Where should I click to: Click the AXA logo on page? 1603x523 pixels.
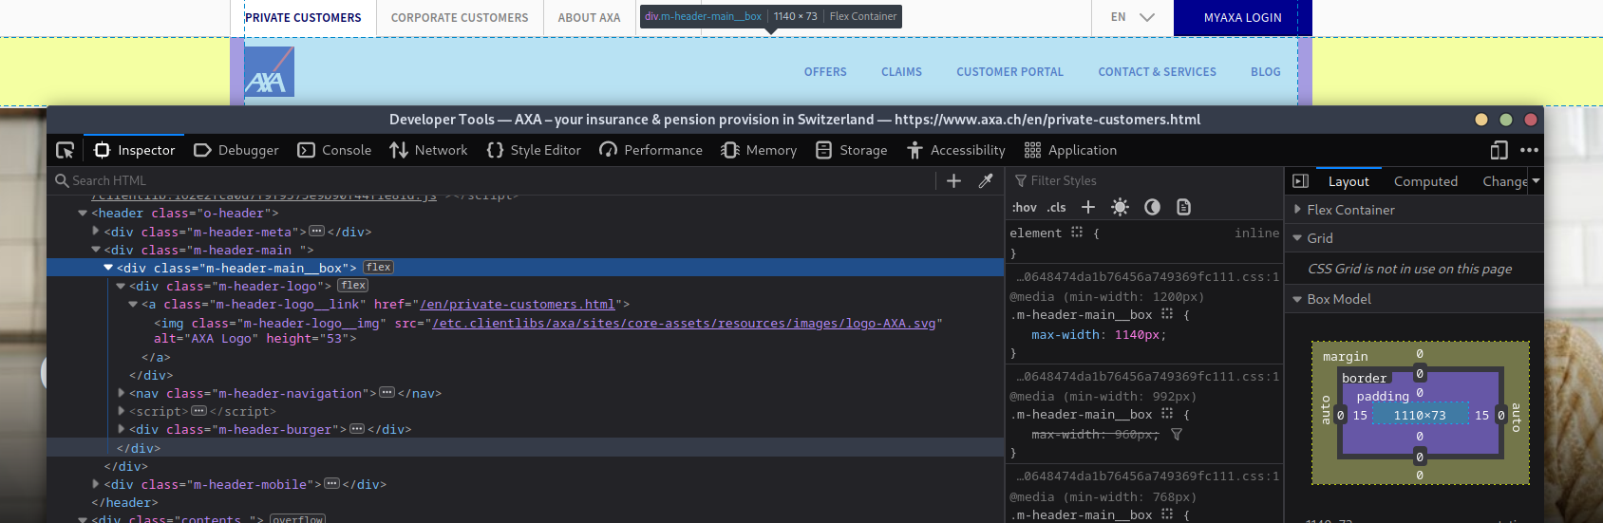pyautogui.click(x=270, y=71)
